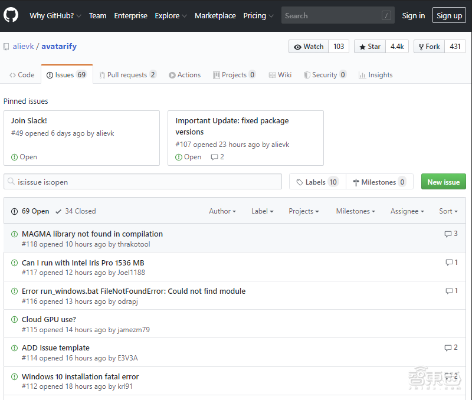
Task: Open the Labels list button
Action: pos(317,182)
